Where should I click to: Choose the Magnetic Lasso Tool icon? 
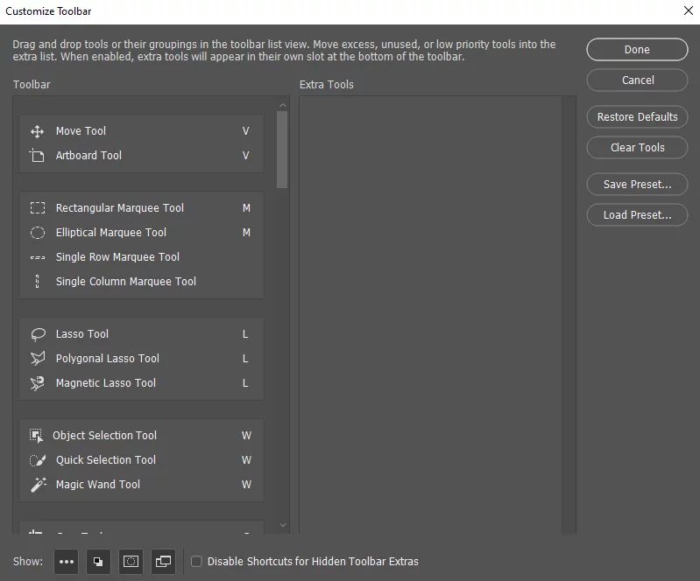(x=38, y=383)
